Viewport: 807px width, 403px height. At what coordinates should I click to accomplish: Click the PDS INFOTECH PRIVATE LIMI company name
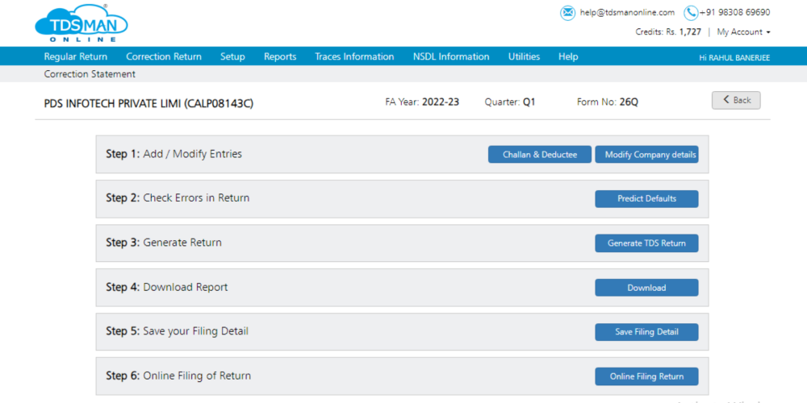click(x=148, y=103)
